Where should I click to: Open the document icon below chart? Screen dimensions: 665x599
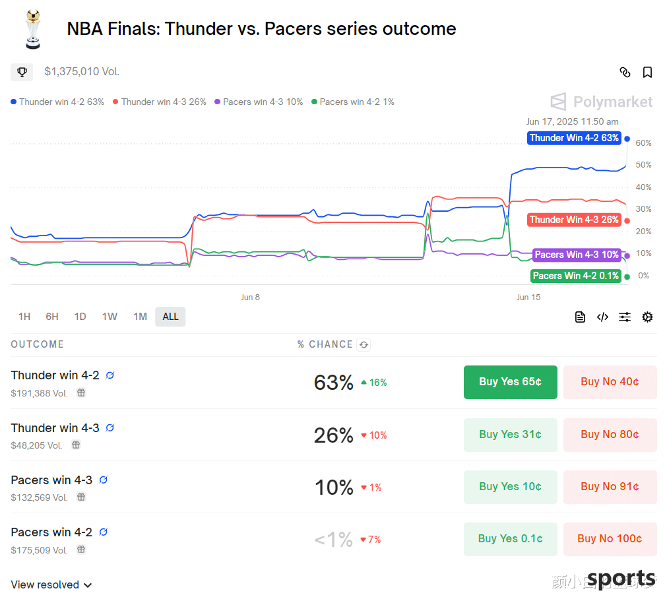click(x=580, y=317)
